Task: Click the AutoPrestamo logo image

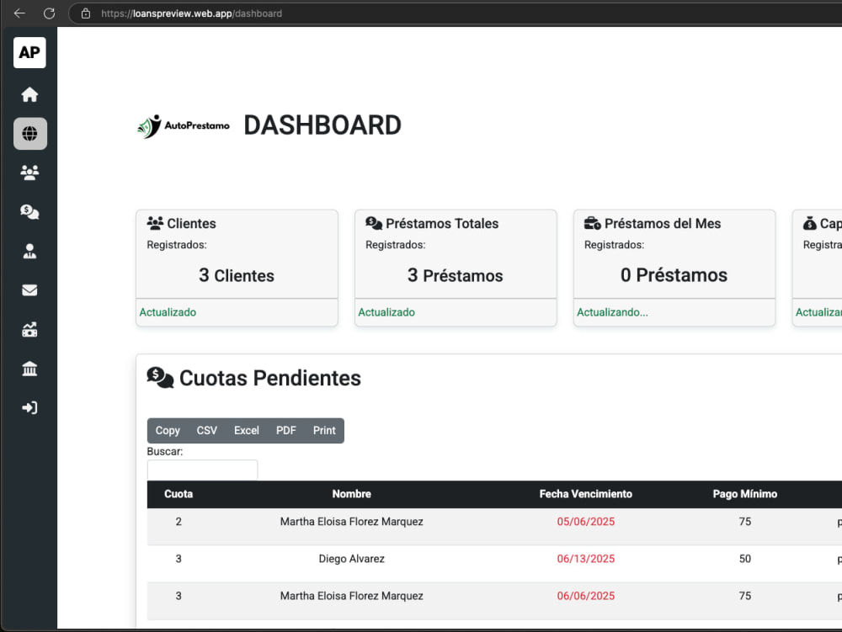Action: pos(184,126)
